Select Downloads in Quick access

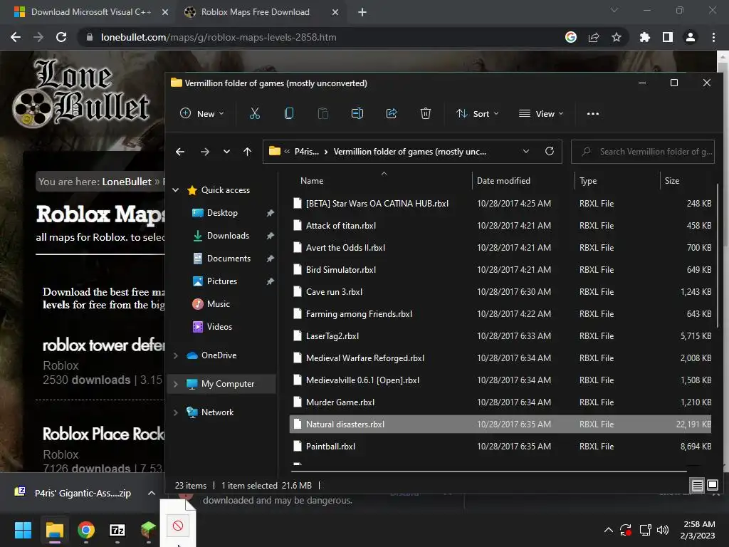click(228, 235)
